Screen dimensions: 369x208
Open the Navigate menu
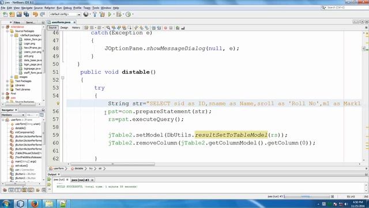[27, 8]
